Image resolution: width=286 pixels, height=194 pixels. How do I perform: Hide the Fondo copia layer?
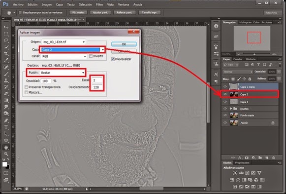[225, 115]
